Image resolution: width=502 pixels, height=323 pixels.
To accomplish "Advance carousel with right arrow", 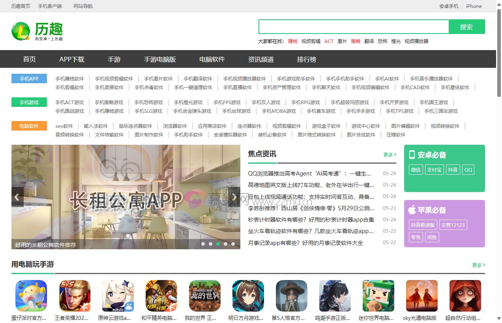I will (x=234, y=197).
